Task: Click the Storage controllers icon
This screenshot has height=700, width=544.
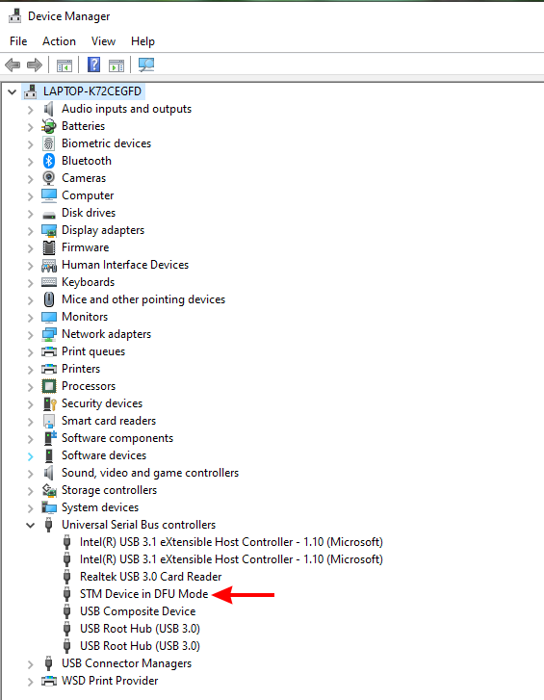Action: [x=49, y=490]
